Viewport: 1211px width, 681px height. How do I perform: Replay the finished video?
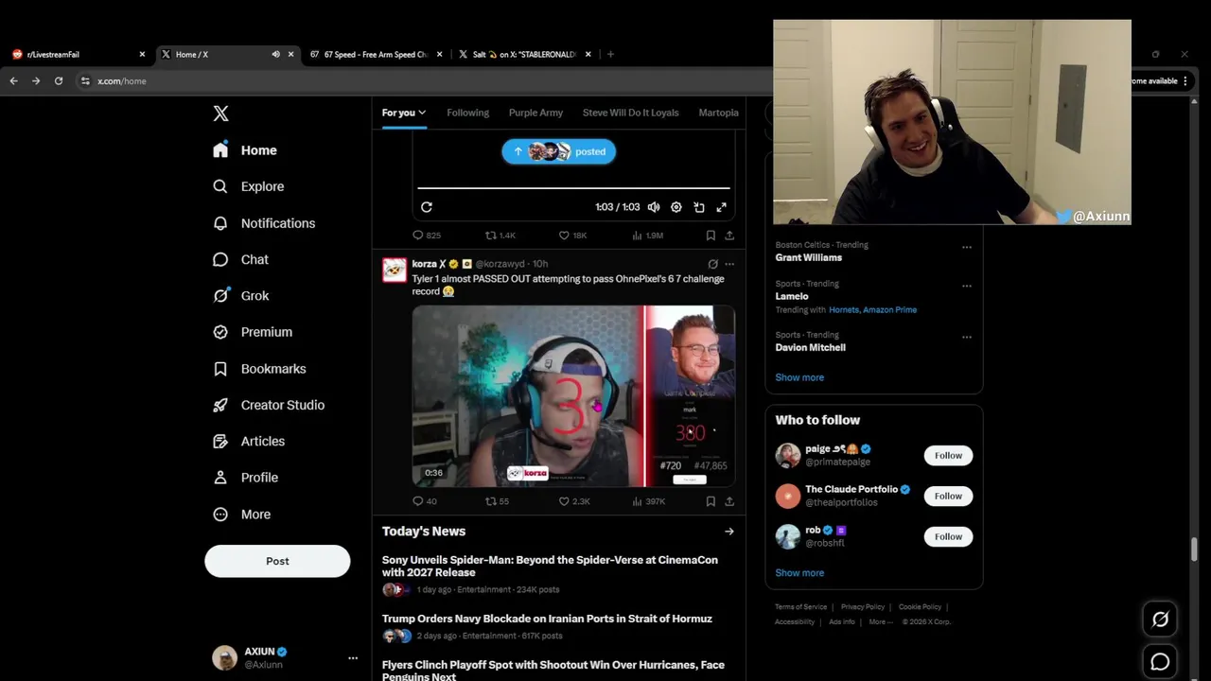(427, 207)
